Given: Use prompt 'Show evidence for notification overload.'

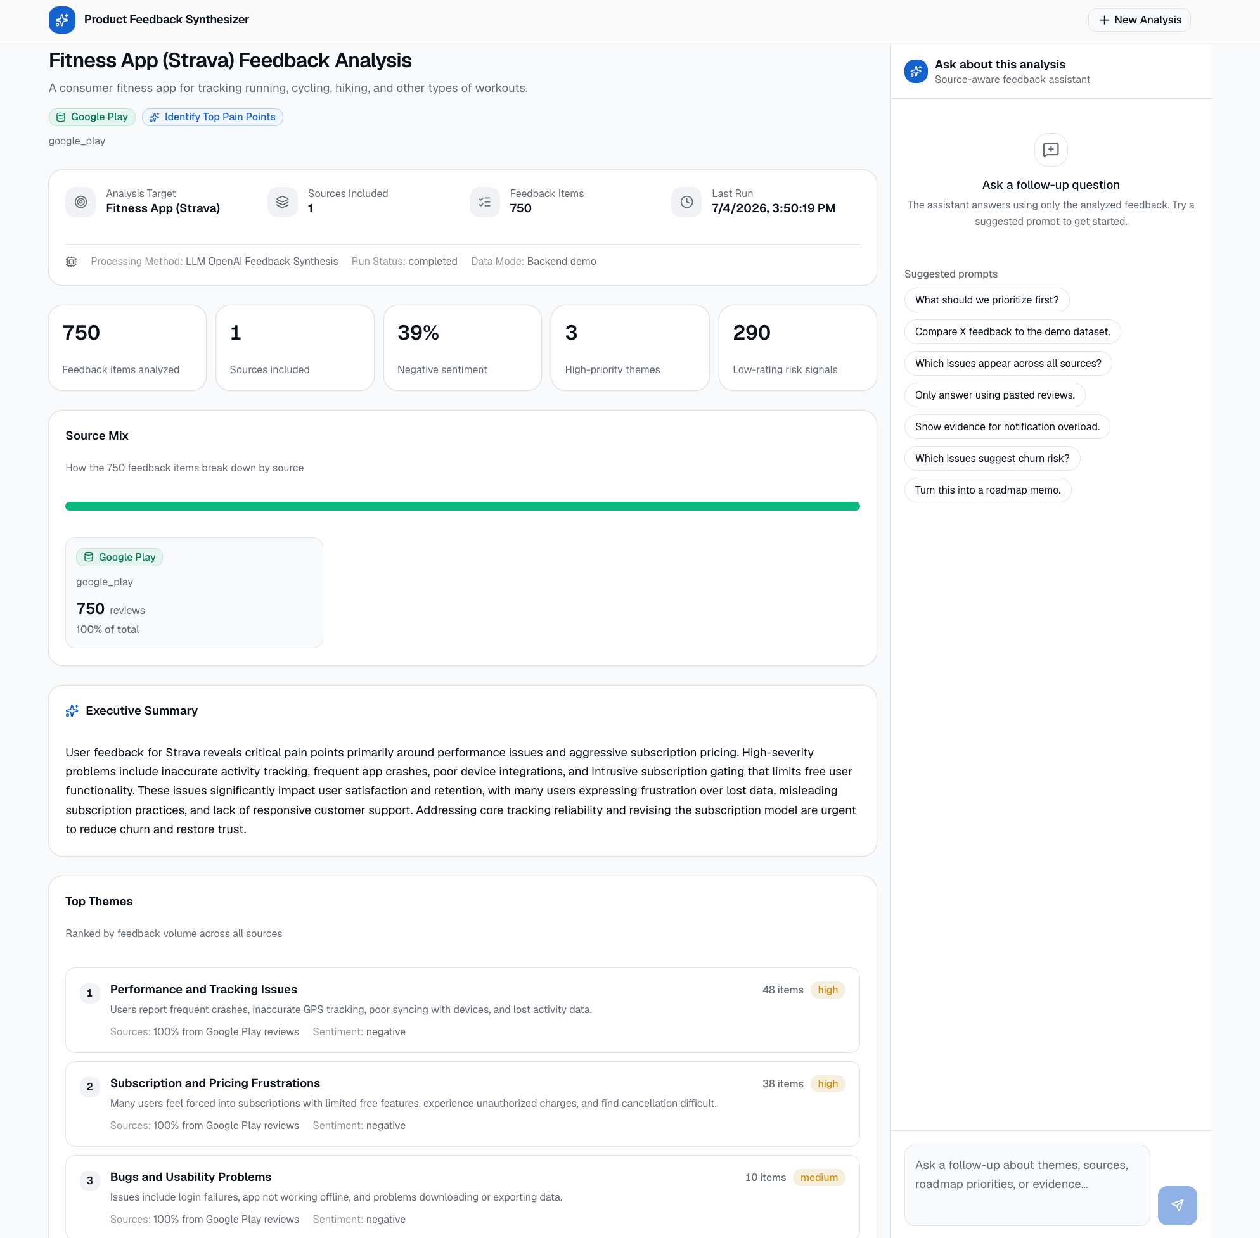Looking at the screenshot, I should 1007,426.
